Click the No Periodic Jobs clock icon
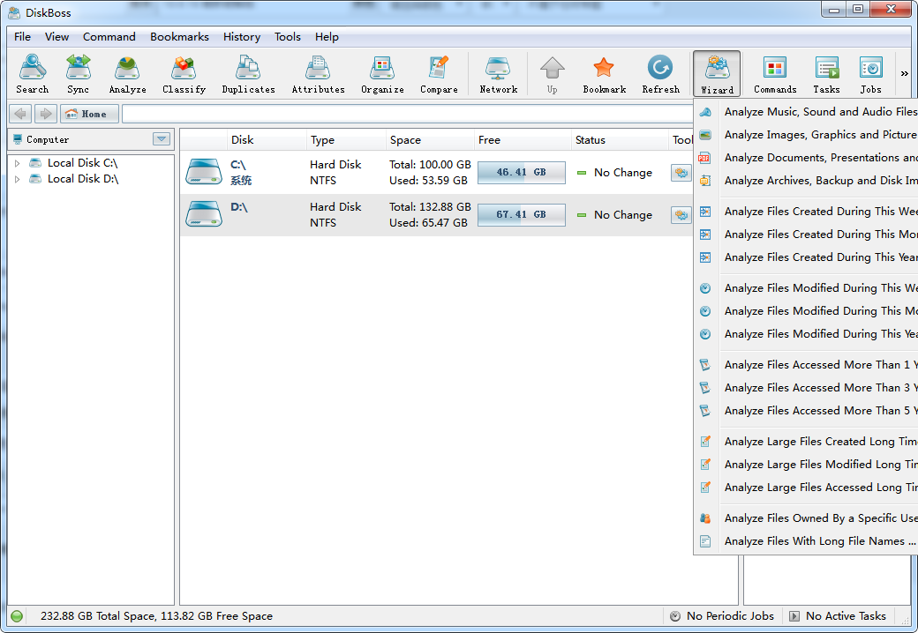The width and height of the screenshot is (918, 633). pyautogui.click(x=675, y=616)
